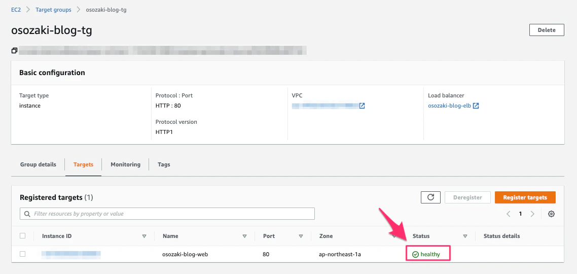Image resolution: width=577 pixels, height=274 pixels.
Task: Open the blurred VPC ID link
Action: 325,106
